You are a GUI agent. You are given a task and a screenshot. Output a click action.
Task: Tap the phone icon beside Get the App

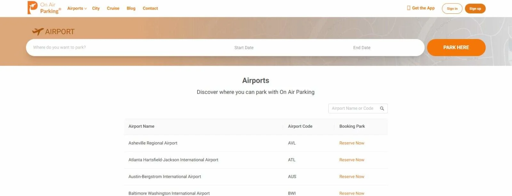[408, 8]
